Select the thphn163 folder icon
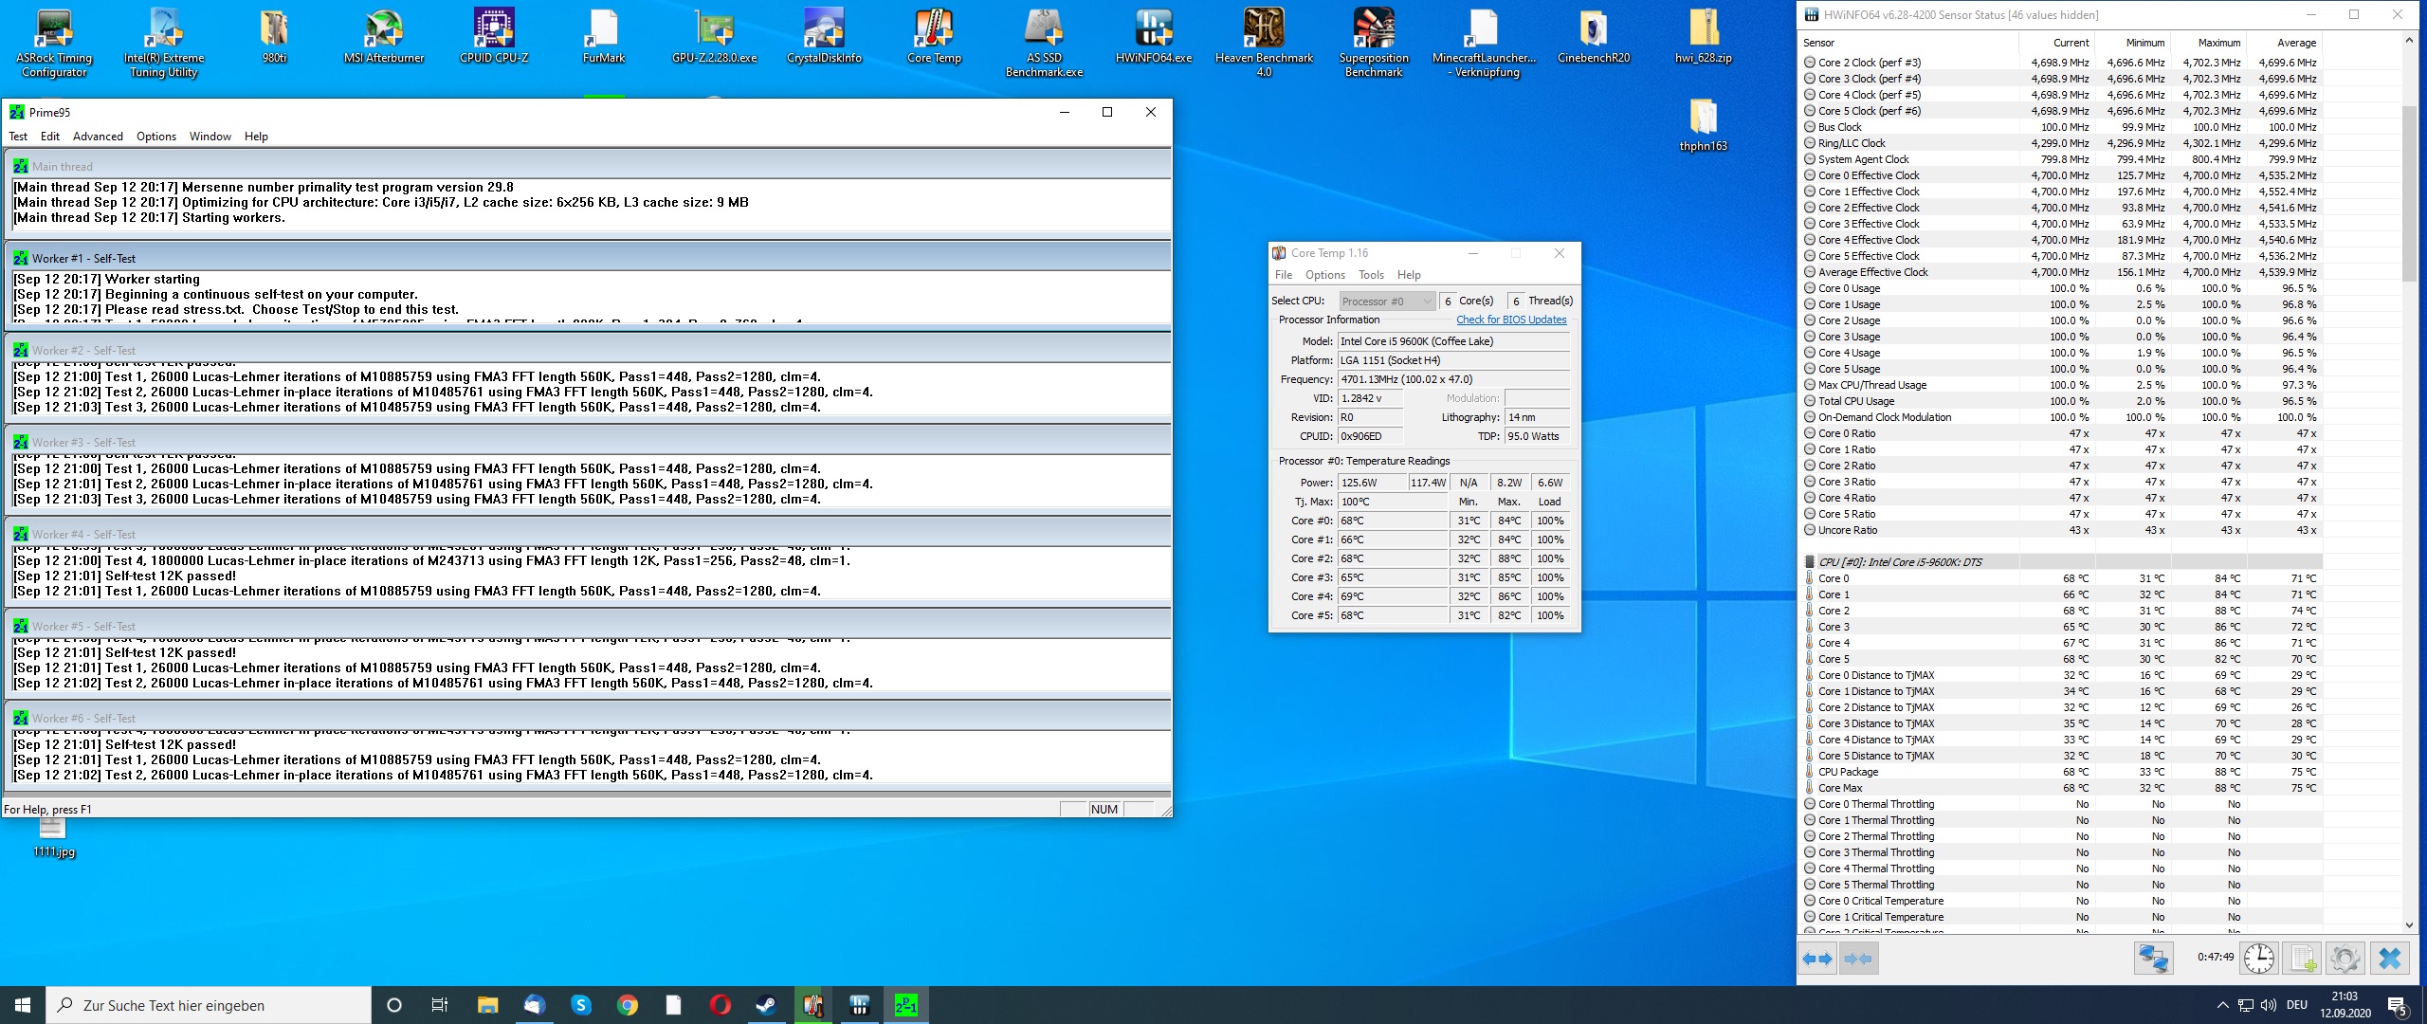Image resolution: width=2427 pixels, height=1024 pixels. [x=1704, y=126]
